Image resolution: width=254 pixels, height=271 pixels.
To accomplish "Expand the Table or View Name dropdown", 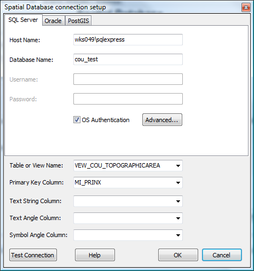I will pos(178,166).
